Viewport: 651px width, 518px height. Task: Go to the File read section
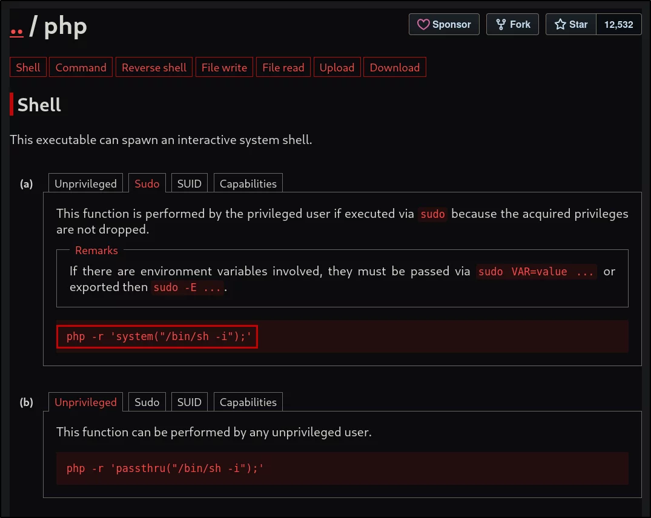coord(283,67)
